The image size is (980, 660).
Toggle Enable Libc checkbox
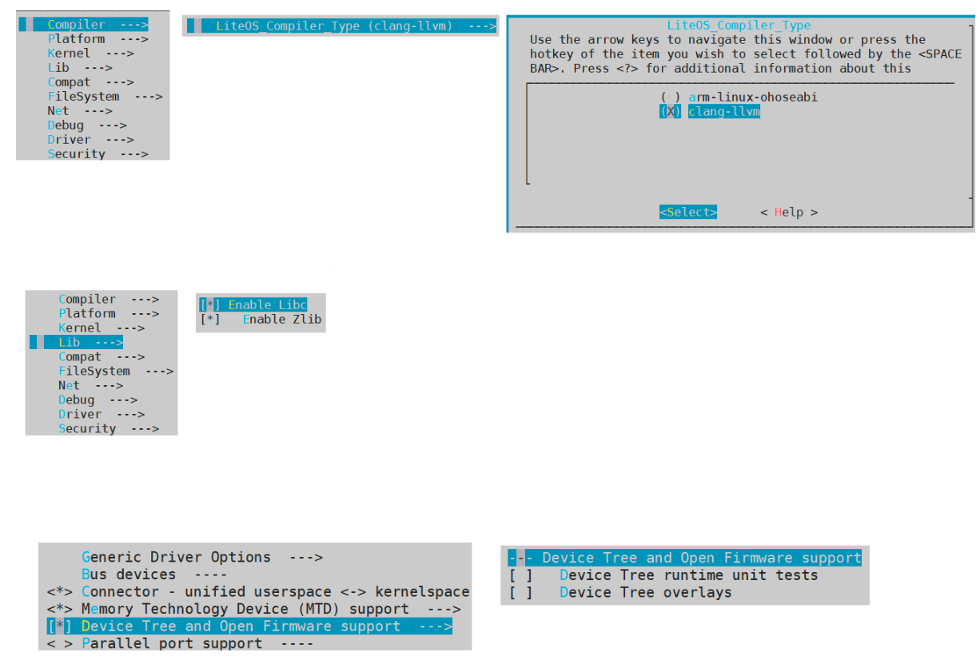[253, 304]
